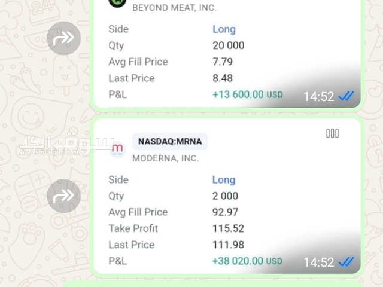383x287 pixels.
Task: Click read-receipt checkmarks on Moderna message
Action: click(x=346, y=262)
